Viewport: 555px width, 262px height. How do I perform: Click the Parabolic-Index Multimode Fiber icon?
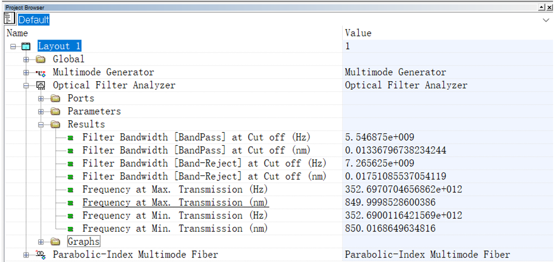click(x=41, y=255)
